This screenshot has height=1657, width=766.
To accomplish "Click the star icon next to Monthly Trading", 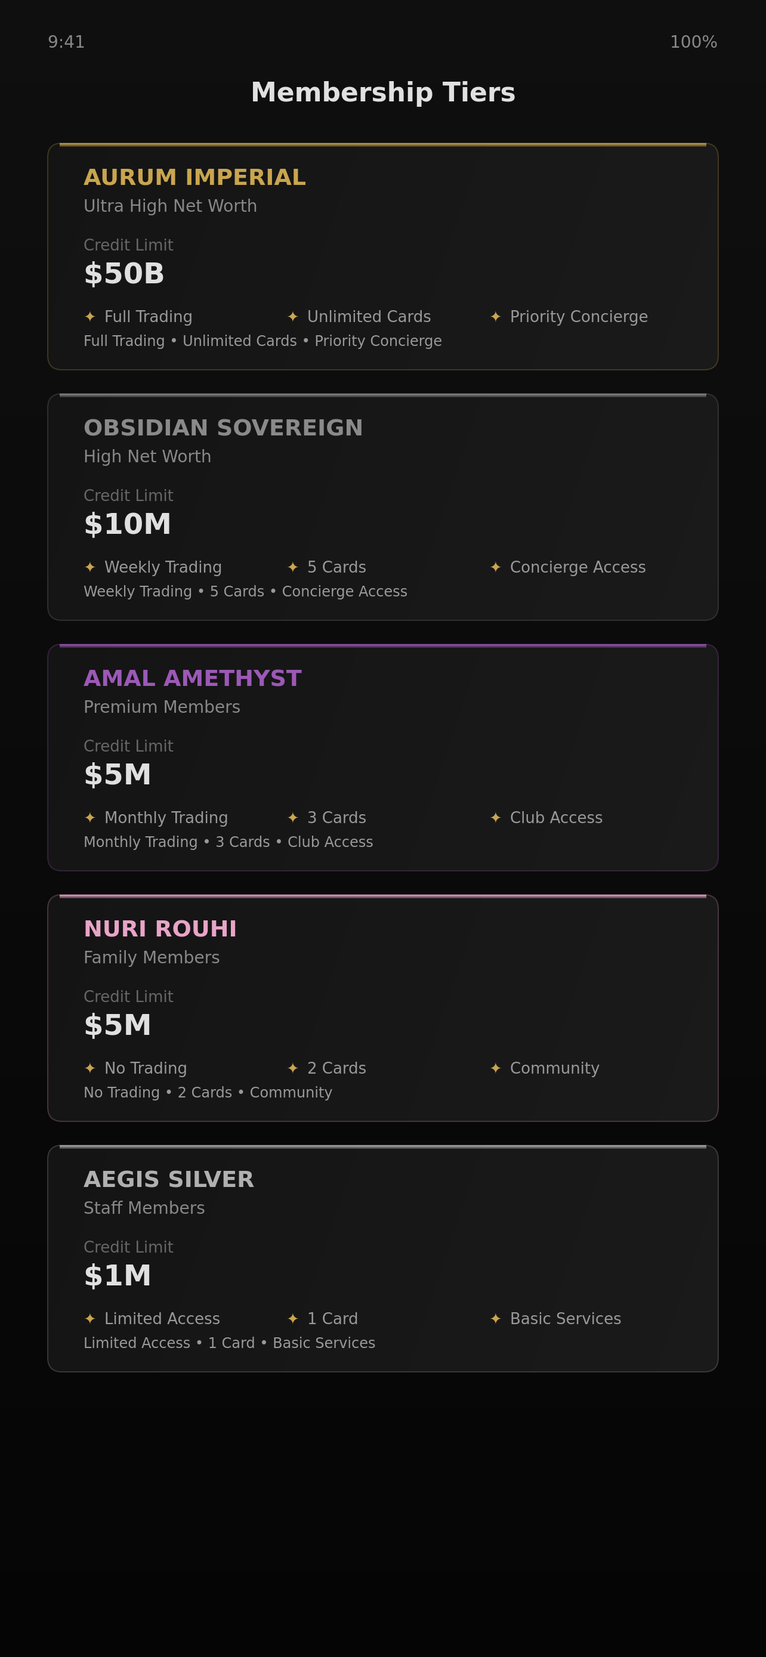I will pyautogui.click(x=90, y=818).
